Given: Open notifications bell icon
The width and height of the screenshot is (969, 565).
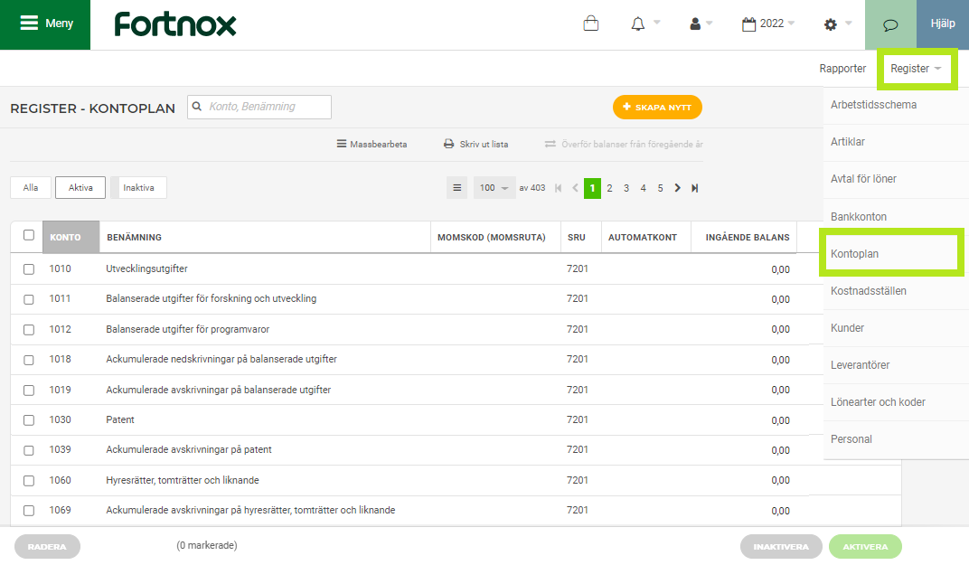Looking at the screenshot, I should tap(638, 24).
